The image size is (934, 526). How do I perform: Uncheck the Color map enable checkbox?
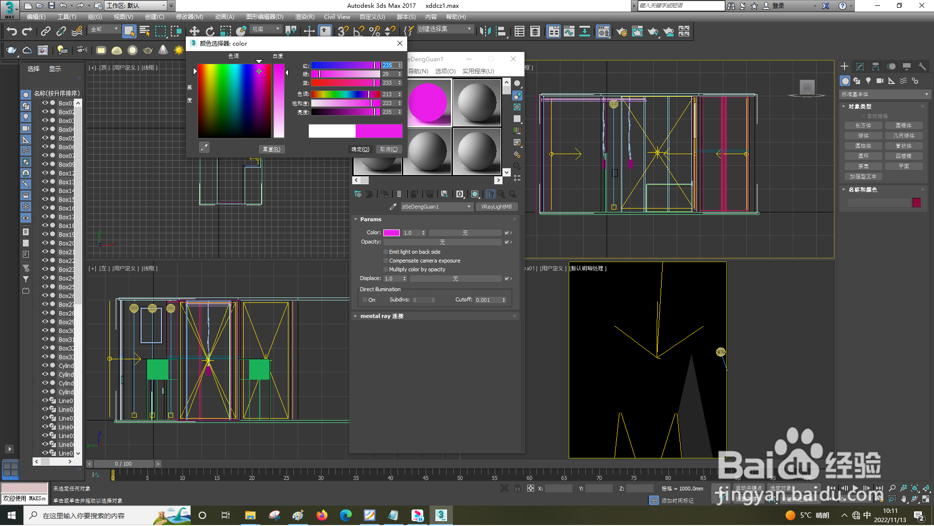coord(507,233)
